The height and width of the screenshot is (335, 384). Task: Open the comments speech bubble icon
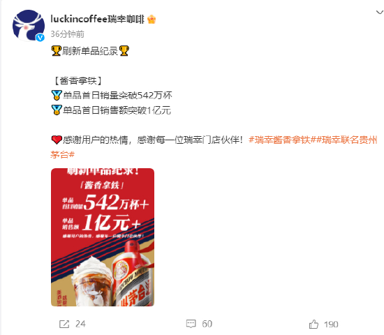coord(191,324)
